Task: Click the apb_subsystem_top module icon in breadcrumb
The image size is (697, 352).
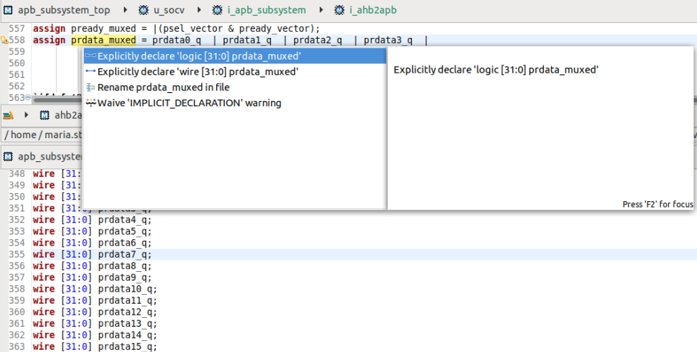Action: coord(8,10)
